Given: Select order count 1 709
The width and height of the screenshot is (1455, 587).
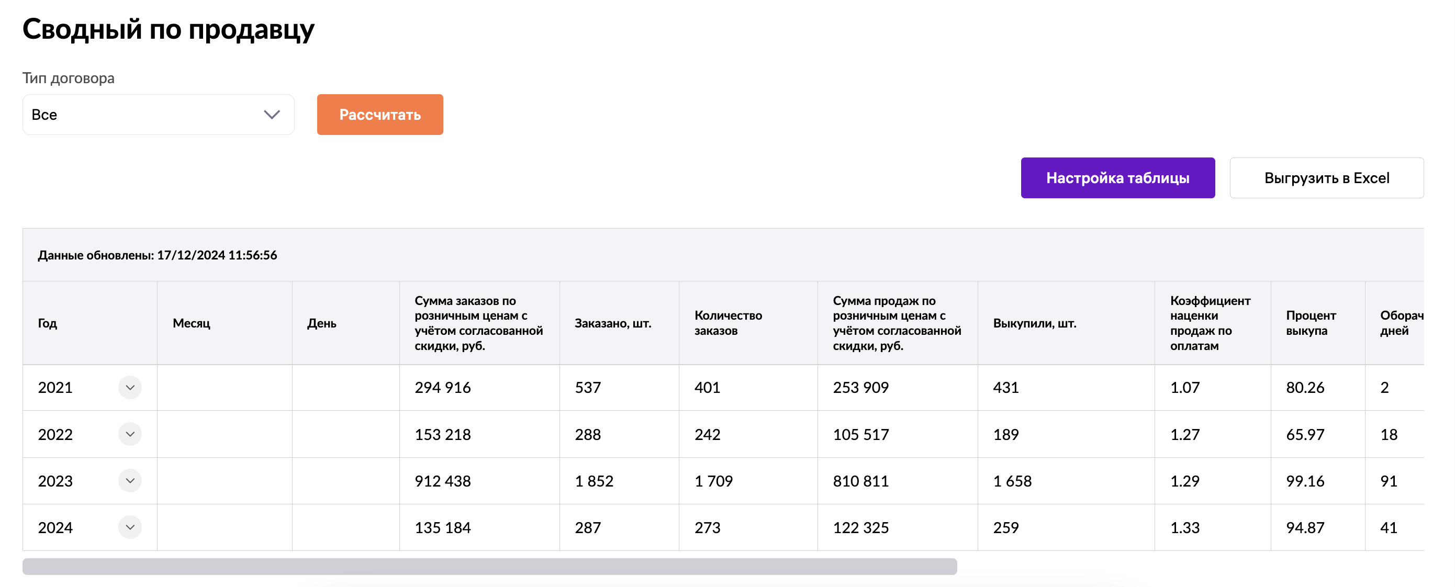Looking at the screenshot, I should point(714,481).
